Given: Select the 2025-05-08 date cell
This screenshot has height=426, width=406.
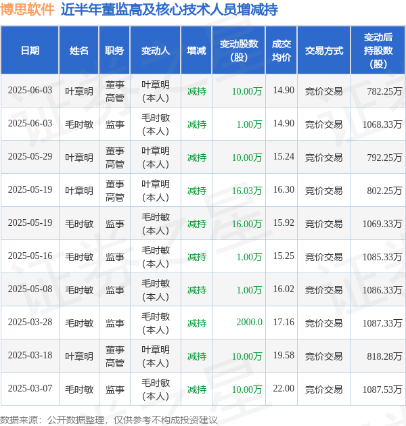Looking at the screenshot, I should click(x=30, y=289).
